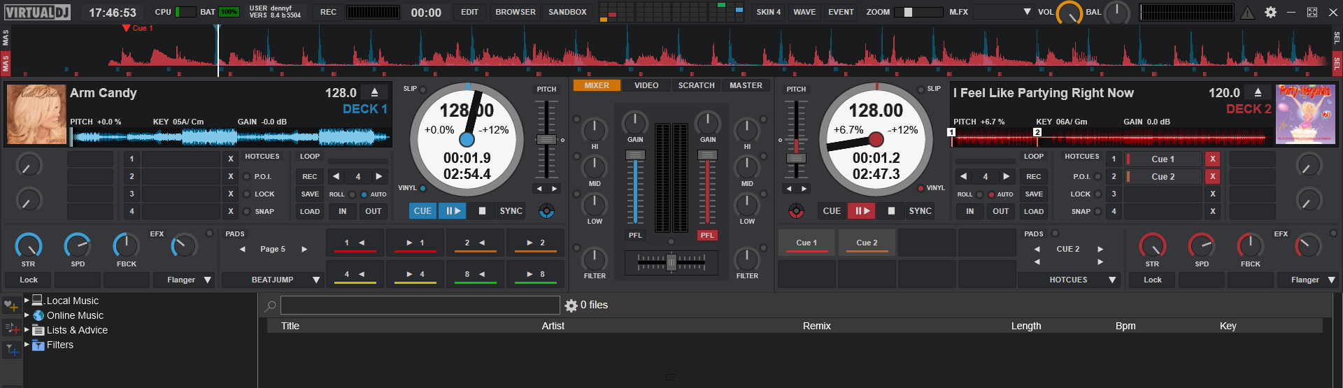Click the browser search input field
1343x388 pixels.
(x=420, y=306)
